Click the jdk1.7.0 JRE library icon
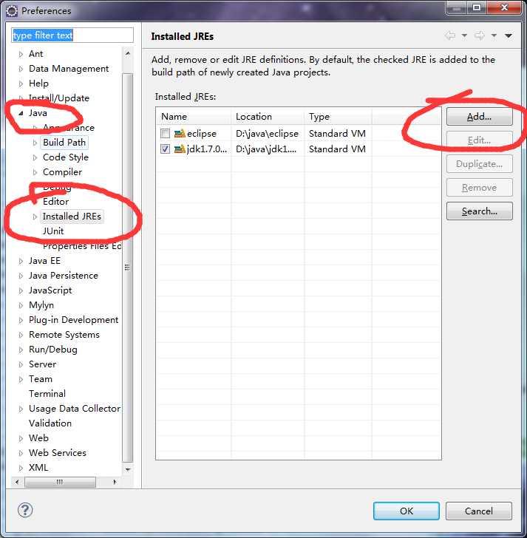This screenshot has width=527, height=538. (180, 149)
